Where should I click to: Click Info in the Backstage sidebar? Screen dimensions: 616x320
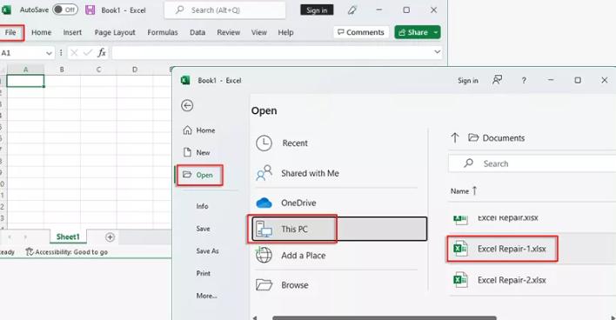(x=203, y=206)
